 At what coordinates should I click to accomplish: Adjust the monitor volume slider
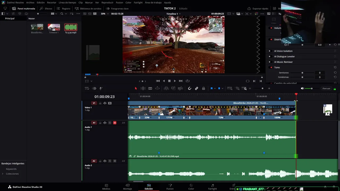point(312,88)
